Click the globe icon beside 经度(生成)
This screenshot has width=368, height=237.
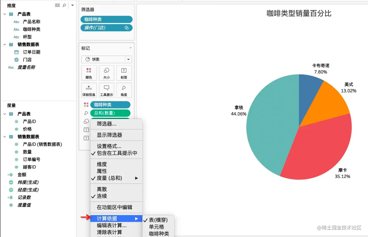click(x=11, y=190)
